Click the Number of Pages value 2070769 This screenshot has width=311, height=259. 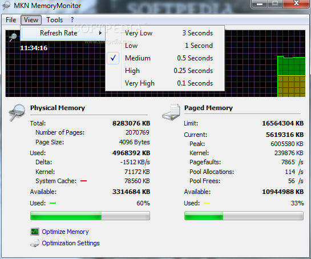(138, 132)
